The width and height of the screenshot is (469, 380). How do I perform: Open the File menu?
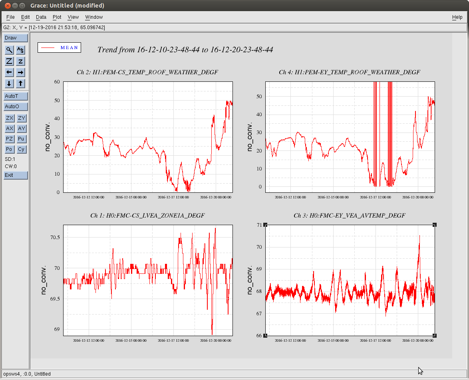[10, 17]
